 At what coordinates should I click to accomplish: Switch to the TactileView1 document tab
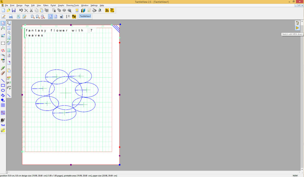click(x=85, y=16)
